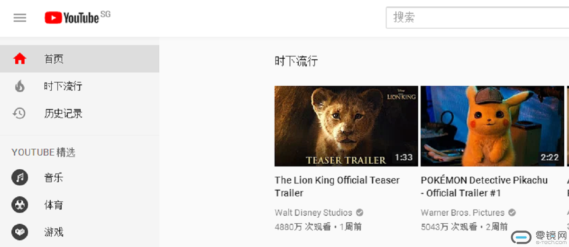Click the music note icon

[20, 178]
